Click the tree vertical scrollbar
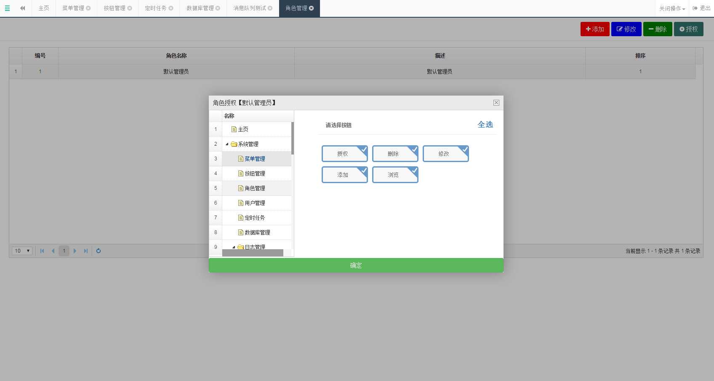Viewport: 714px width, 381px height. coord(293,138)
